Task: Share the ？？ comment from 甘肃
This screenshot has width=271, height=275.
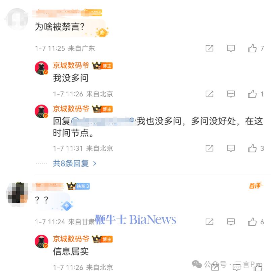Action: pos(209,222)
